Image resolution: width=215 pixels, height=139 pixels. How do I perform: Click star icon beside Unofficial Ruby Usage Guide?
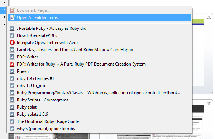pyautogui.click(x=12, y=121)
